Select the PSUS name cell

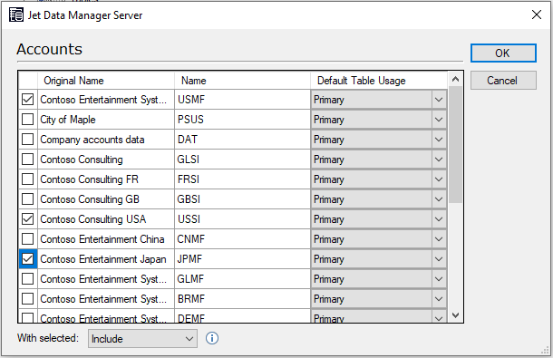coord(242,120)
